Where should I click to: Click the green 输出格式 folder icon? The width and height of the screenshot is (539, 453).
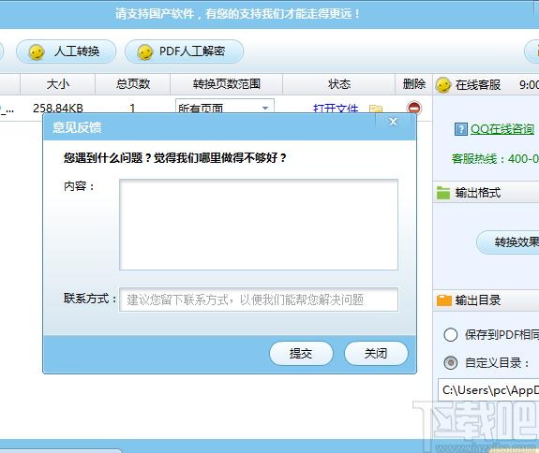point(443,193)
